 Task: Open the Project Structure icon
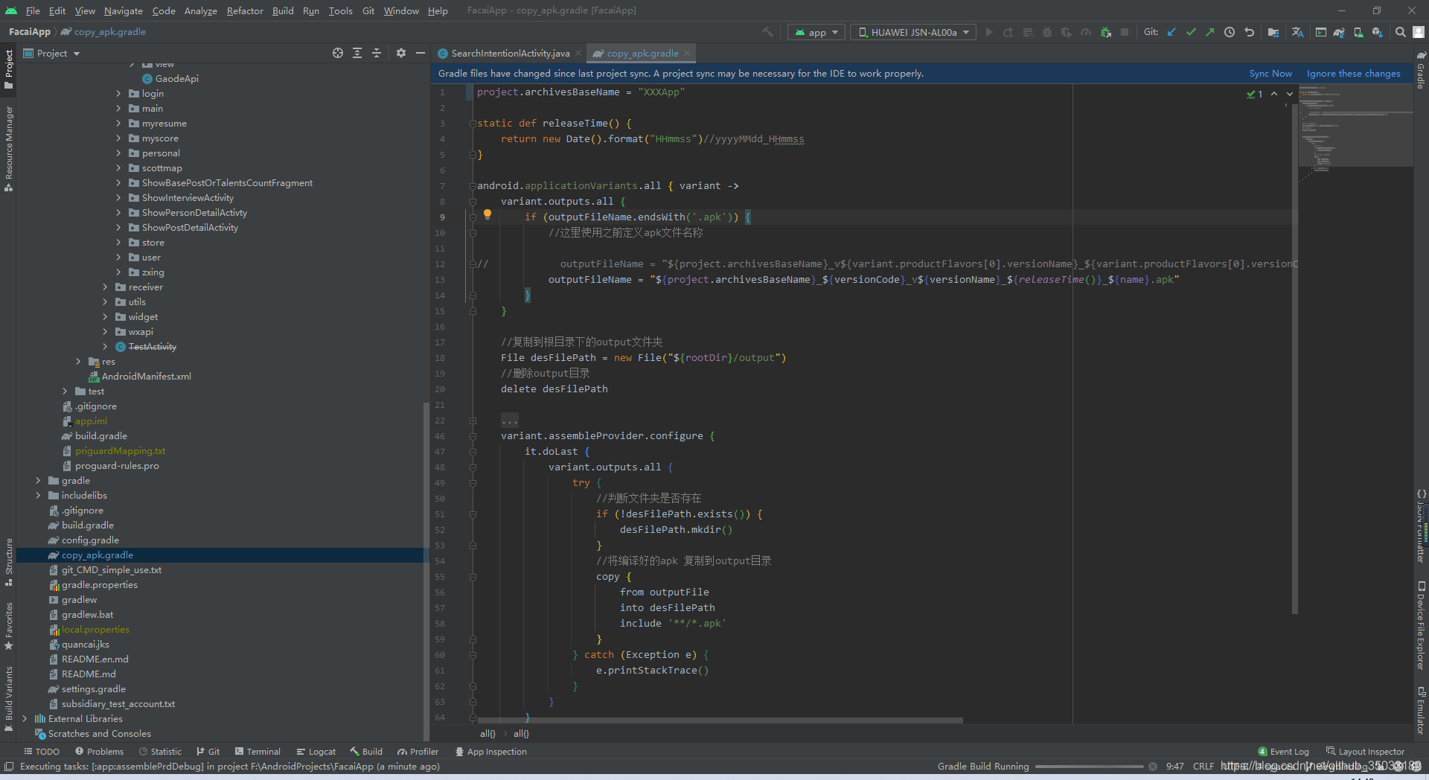pyautogui.click(x=1273, y=32)
